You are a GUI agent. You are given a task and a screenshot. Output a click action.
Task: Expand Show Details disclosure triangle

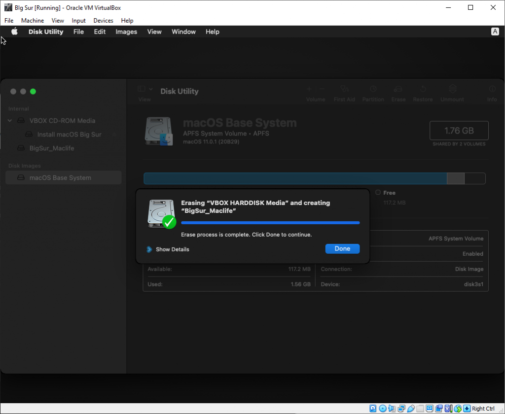pyautogui.click(x=149, y=249)
